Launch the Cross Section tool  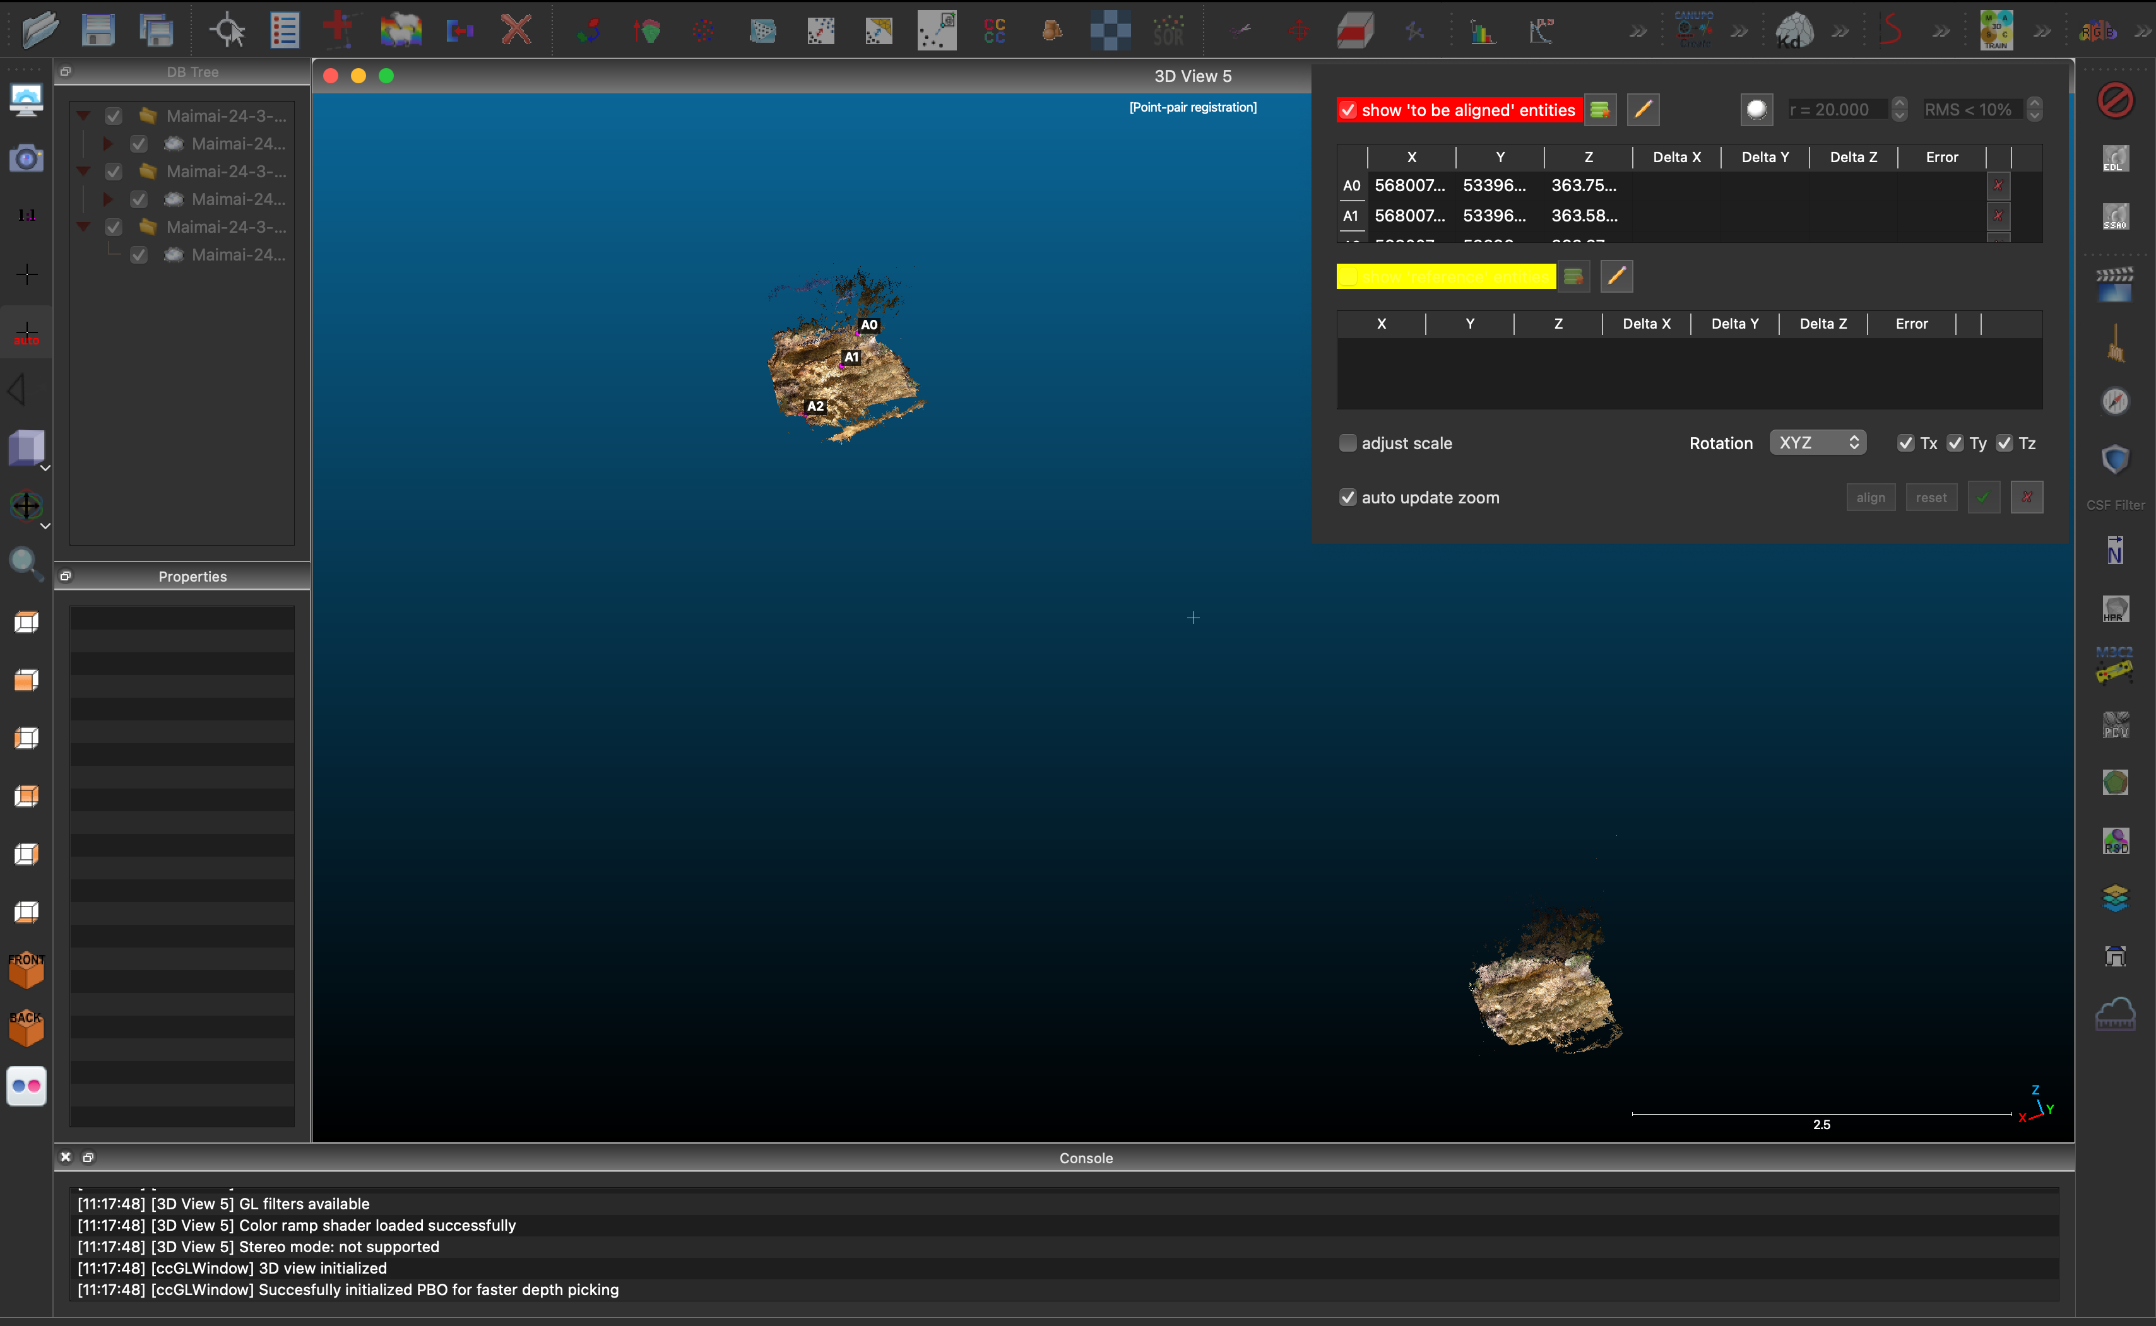(1353, 29)
